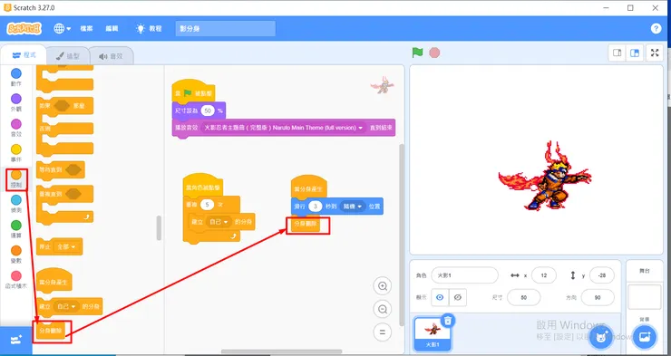Open the 隨機 position dropdown in glide block
This screenshot has height=356, width=671.
(x=353, y=207)
